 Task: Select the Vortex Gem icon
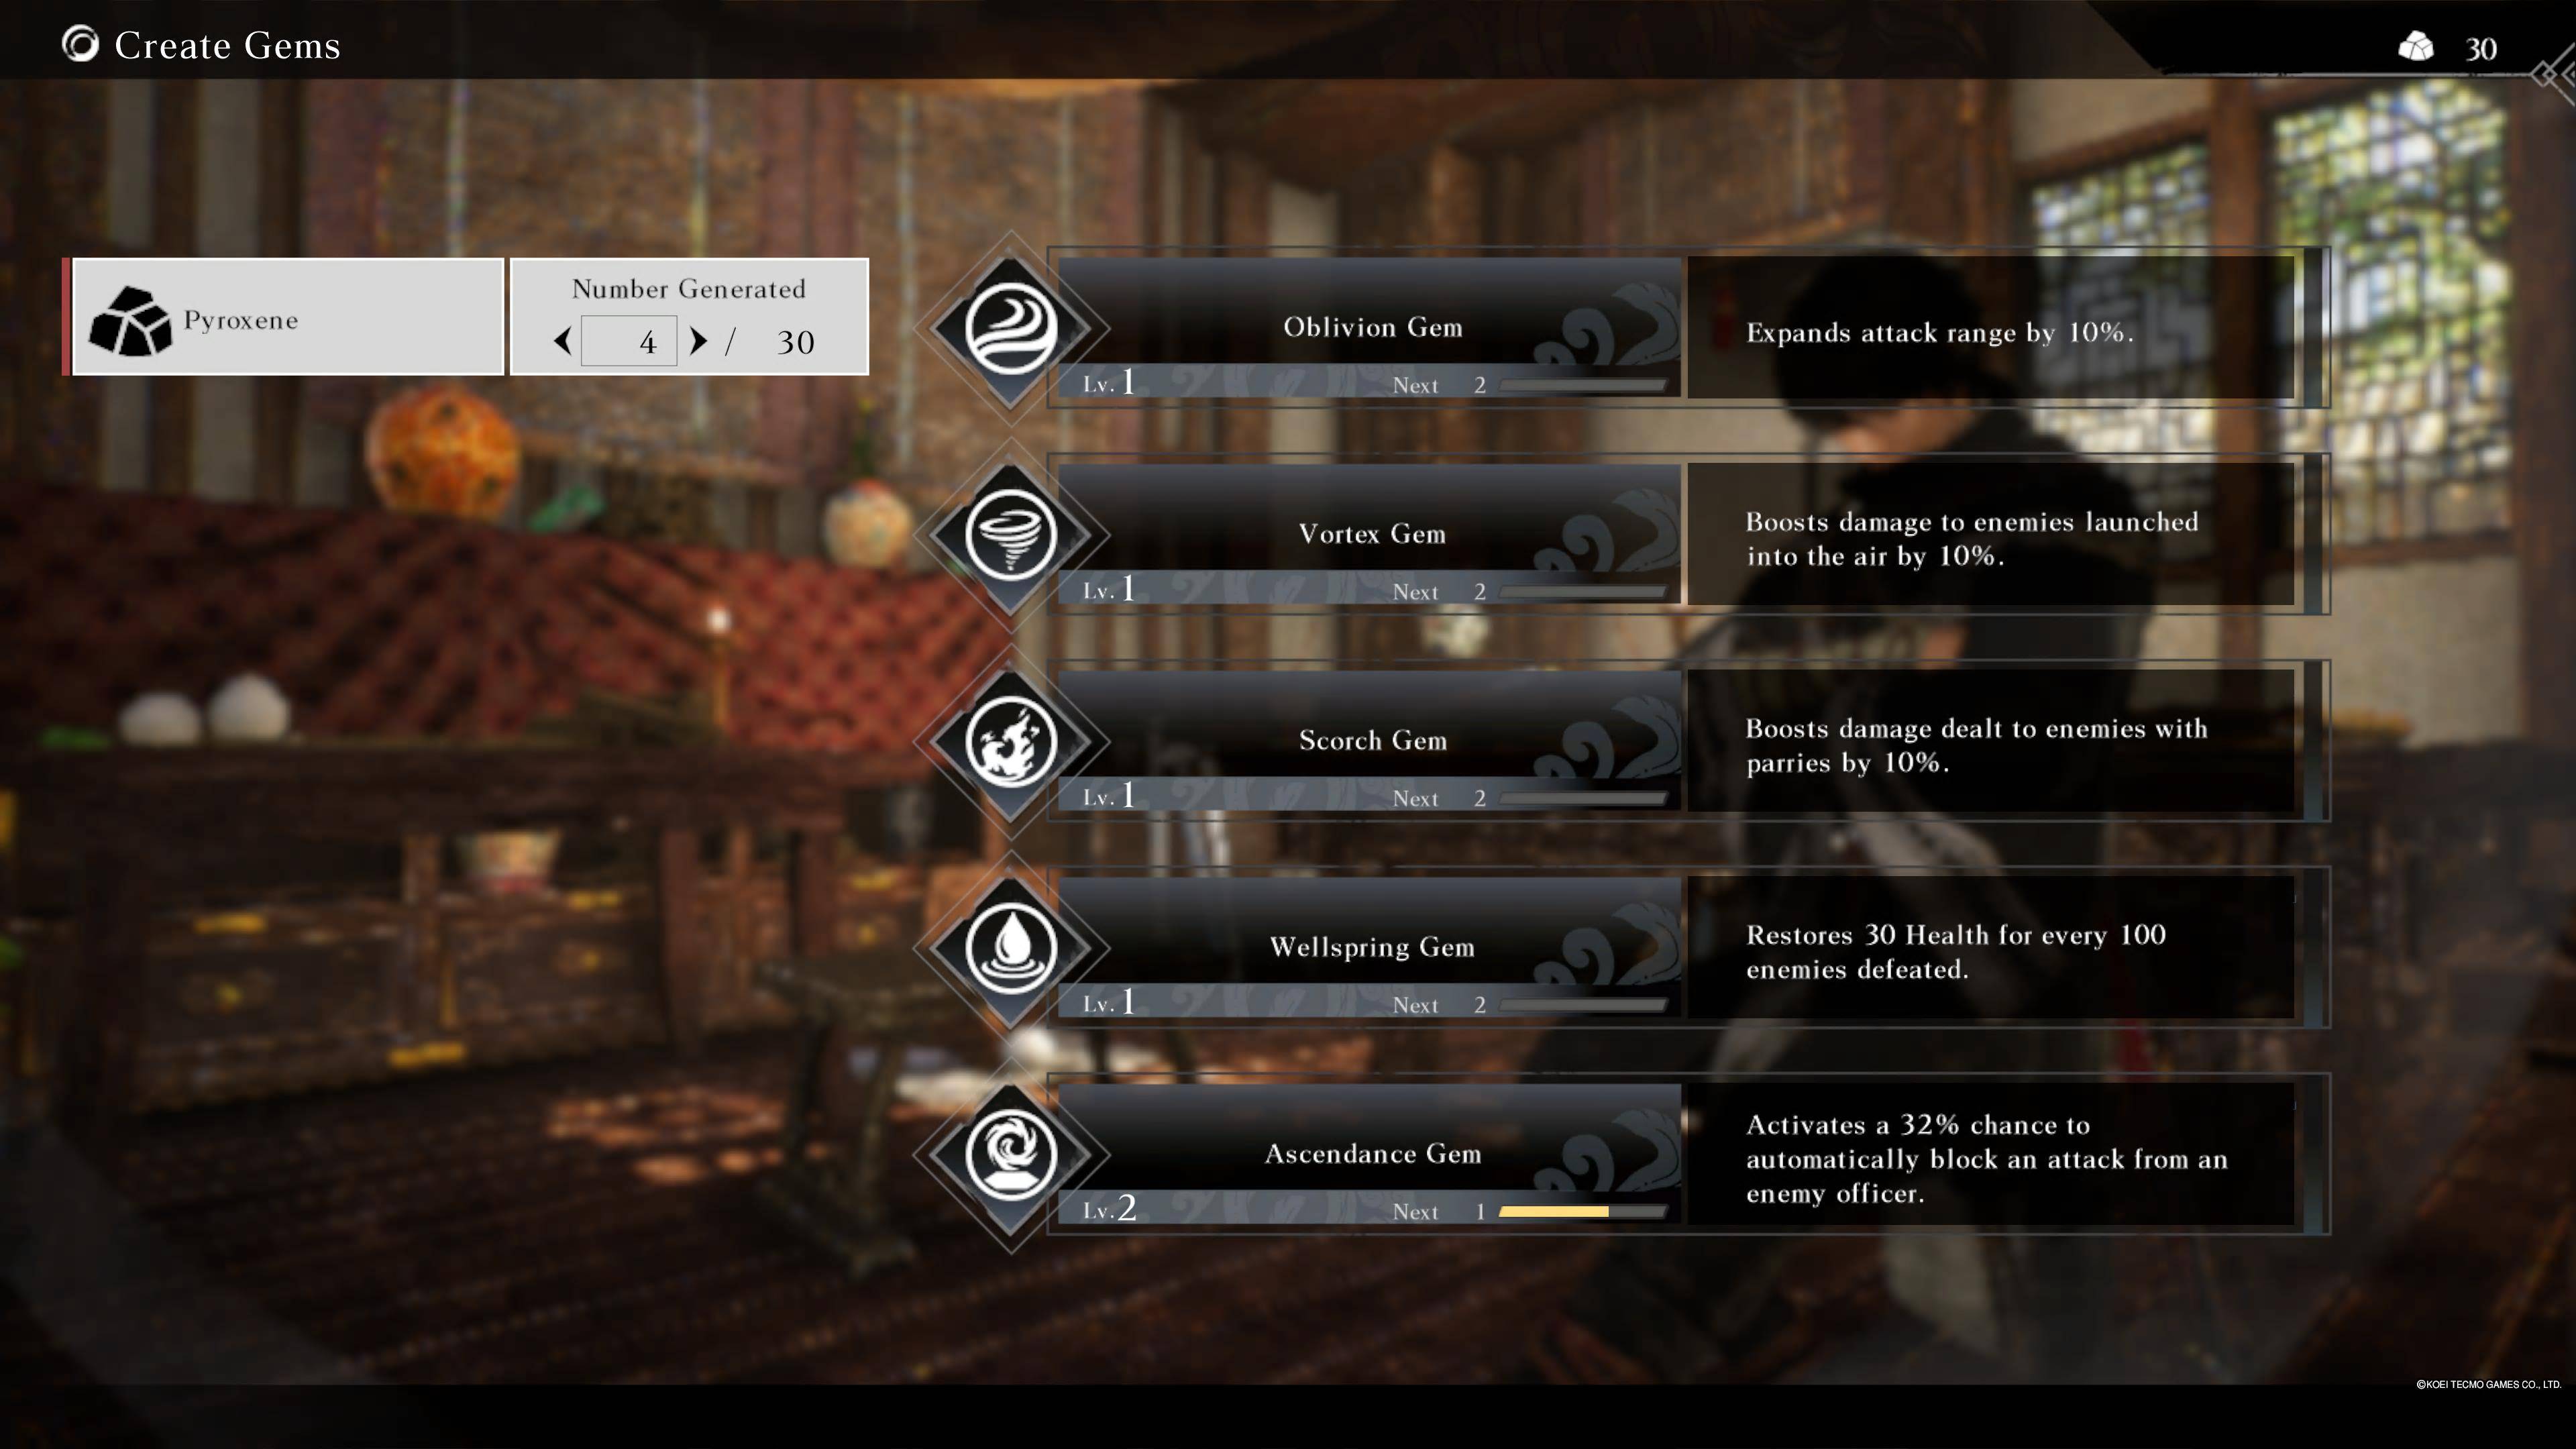pos(1010,534)
